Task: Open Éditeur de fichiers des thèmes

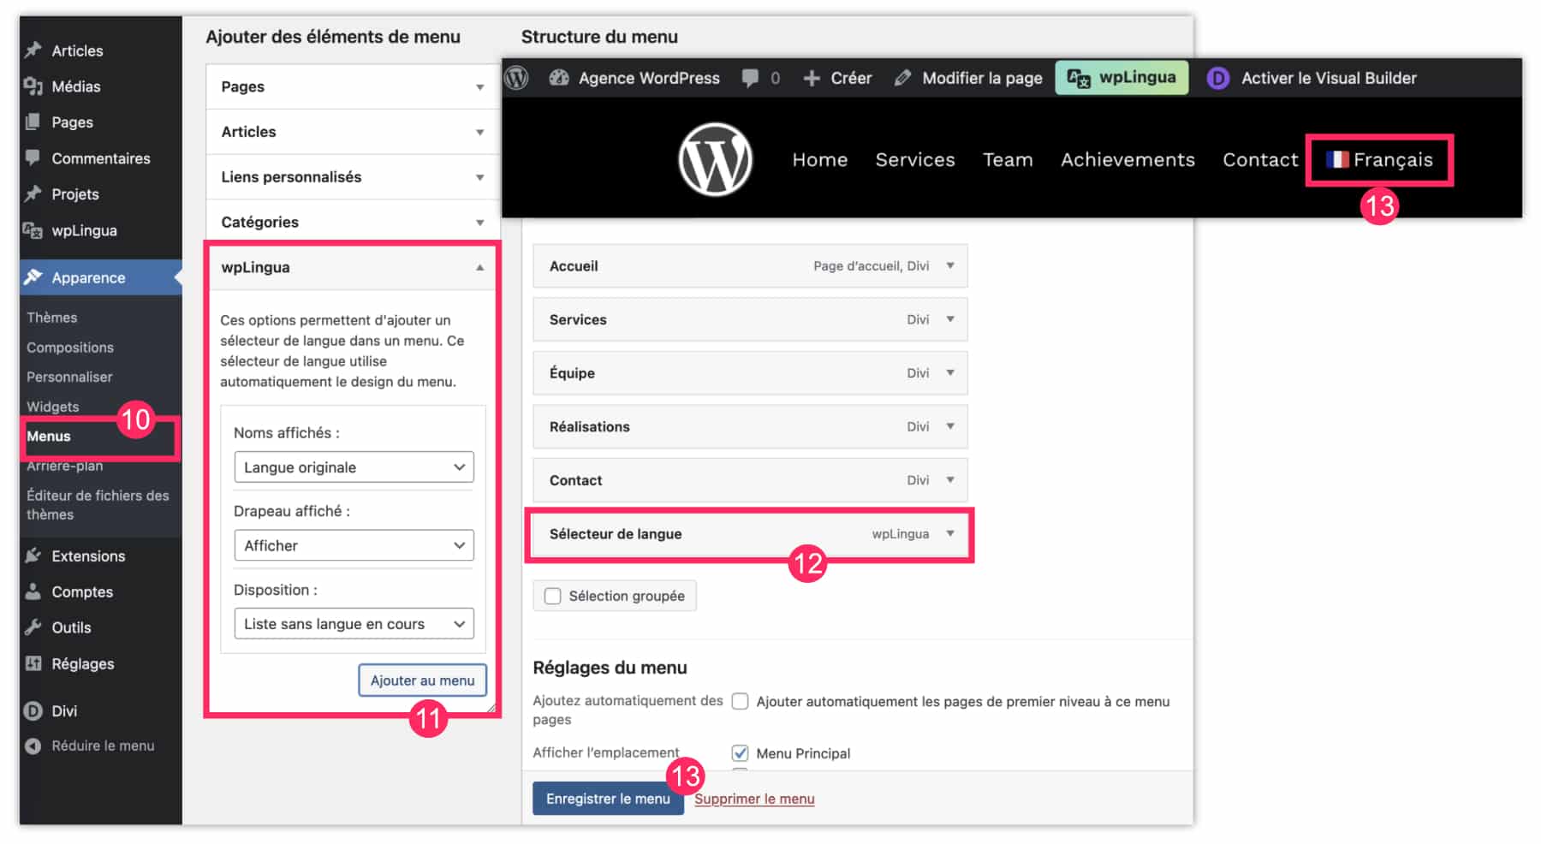Action: click(x=98, y=505)
